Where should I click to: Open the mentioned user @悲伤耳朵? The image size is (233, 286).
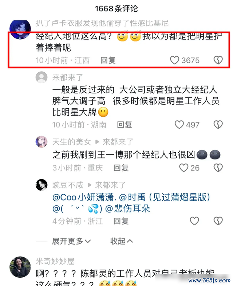click(127, 209)
